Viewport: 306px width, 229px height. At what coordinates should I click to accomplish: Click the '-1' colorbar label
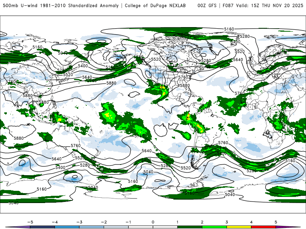(x=128, y=222)
